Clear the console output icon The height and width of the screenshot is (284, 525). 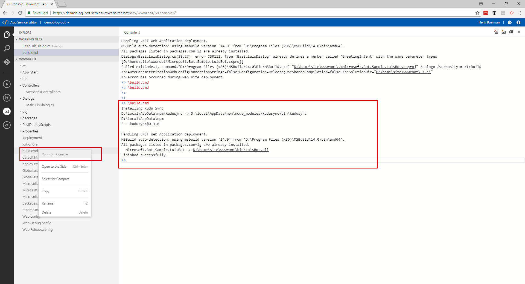[496, 32]
